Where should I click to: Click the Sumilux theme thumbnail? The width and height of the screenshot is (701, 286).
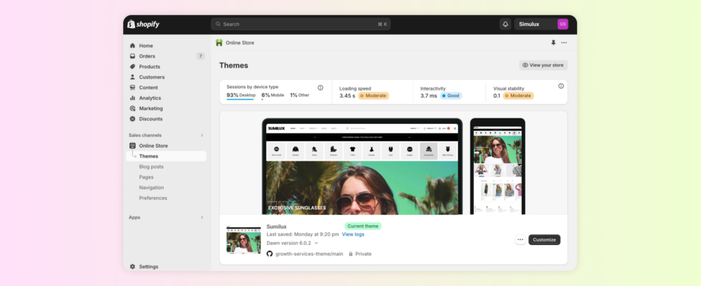[x=244, y=240]
